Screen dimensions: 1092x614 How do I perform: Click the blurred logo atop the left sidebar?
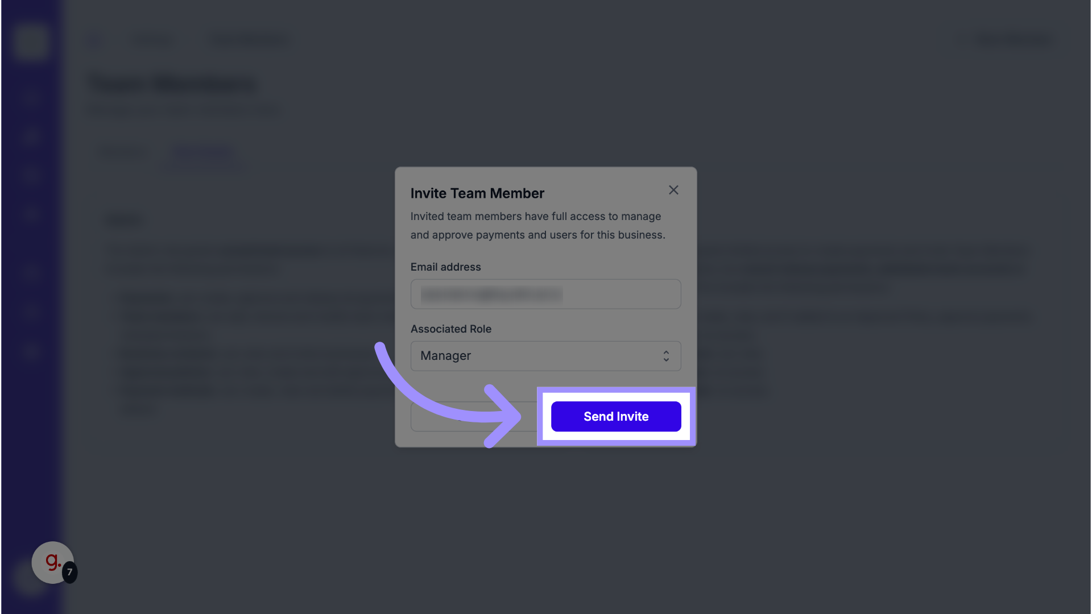click(30, 41)
